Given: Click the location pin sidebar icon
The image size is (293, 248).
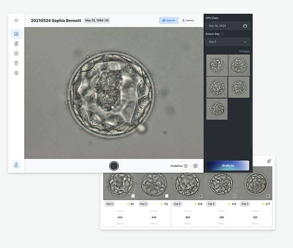Looking at the screenshot, I should click(x=16, y=53).
